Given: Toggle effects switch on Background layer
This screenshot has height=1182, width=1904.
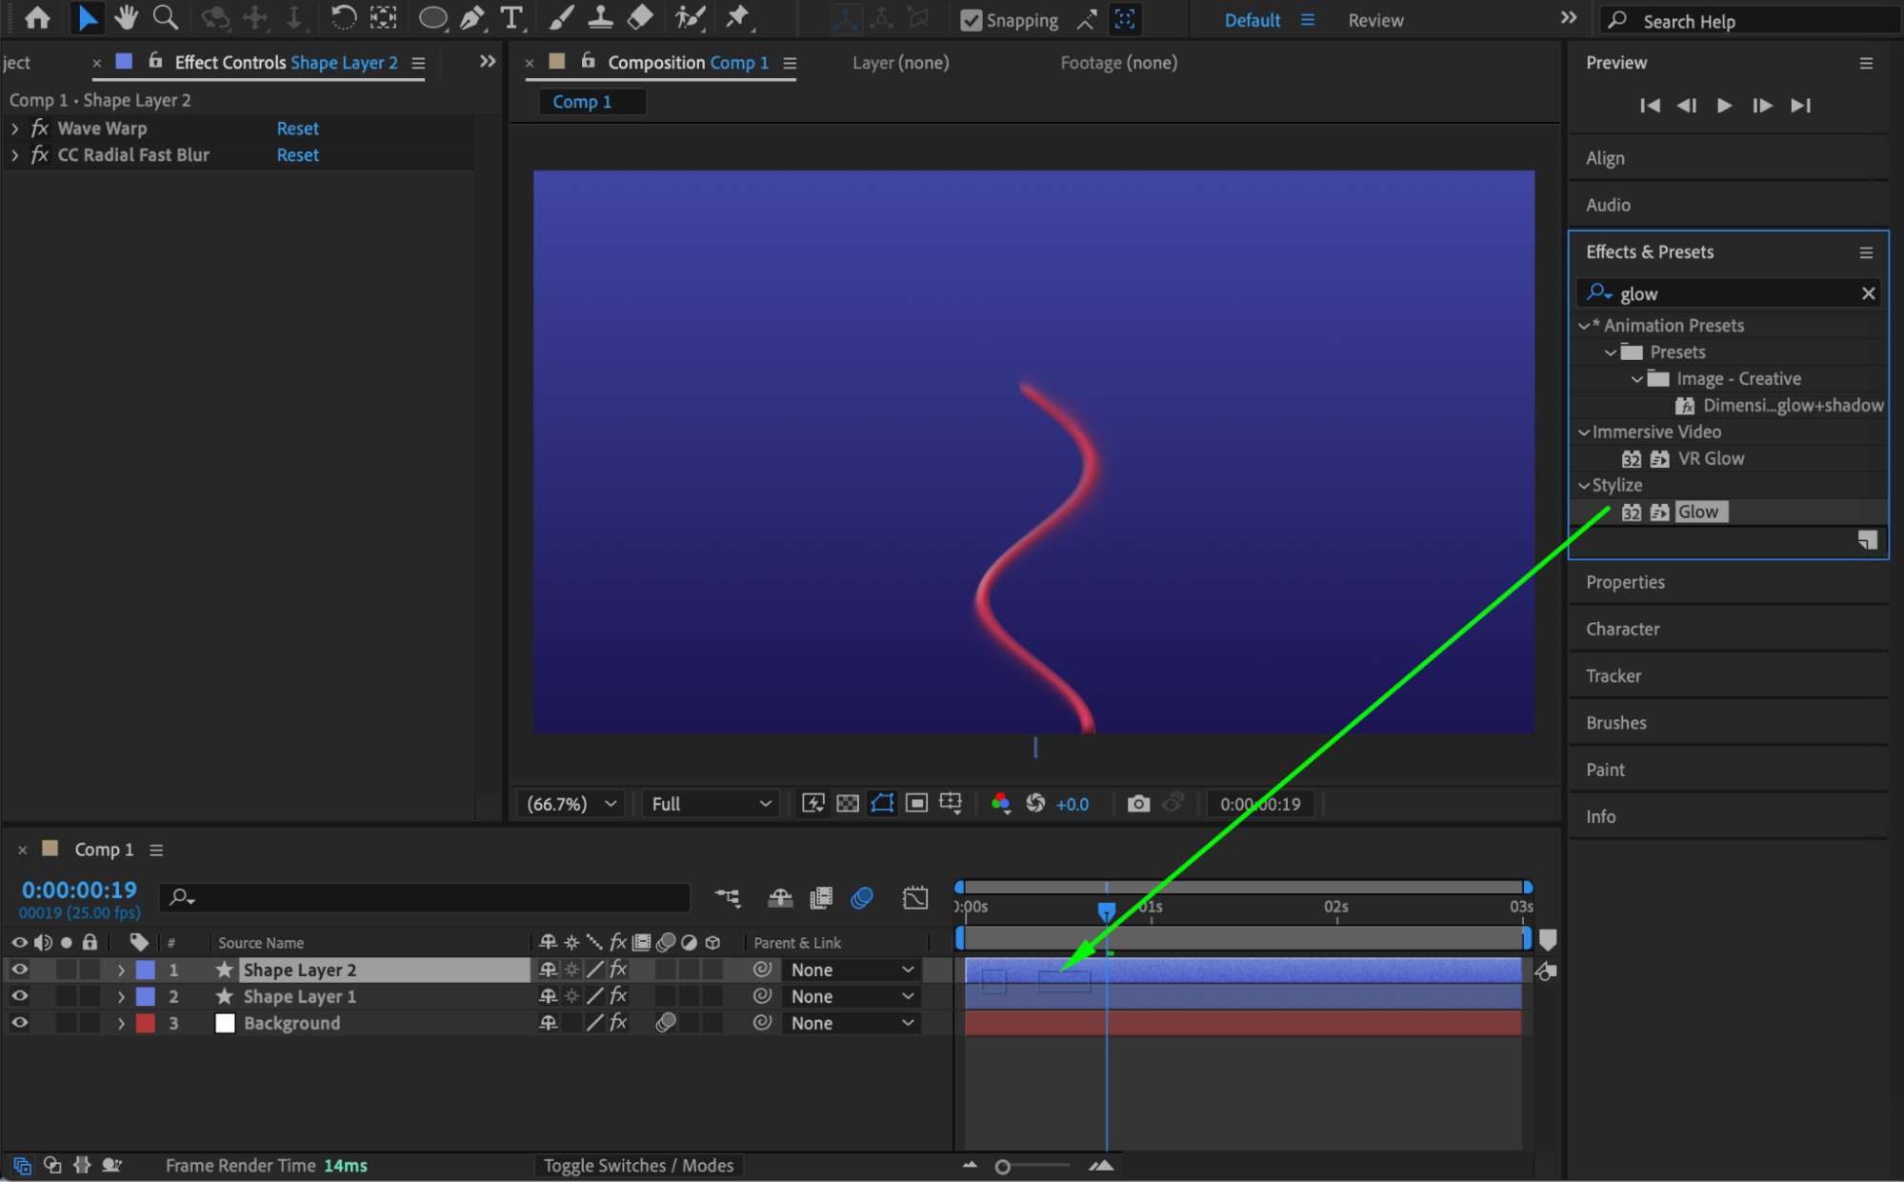Looking at the screenshot, I should coord(618,1023).
